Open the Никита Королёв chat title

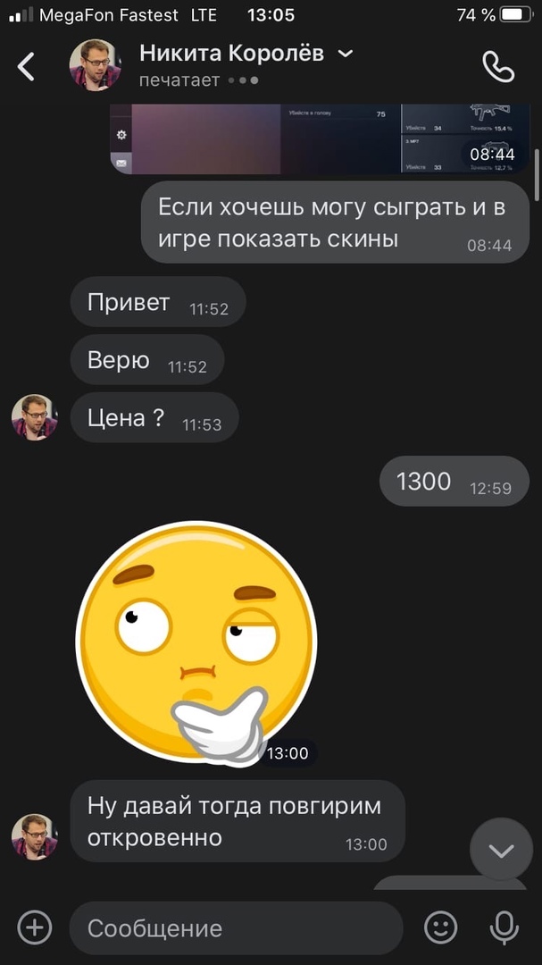pos(231,55)
